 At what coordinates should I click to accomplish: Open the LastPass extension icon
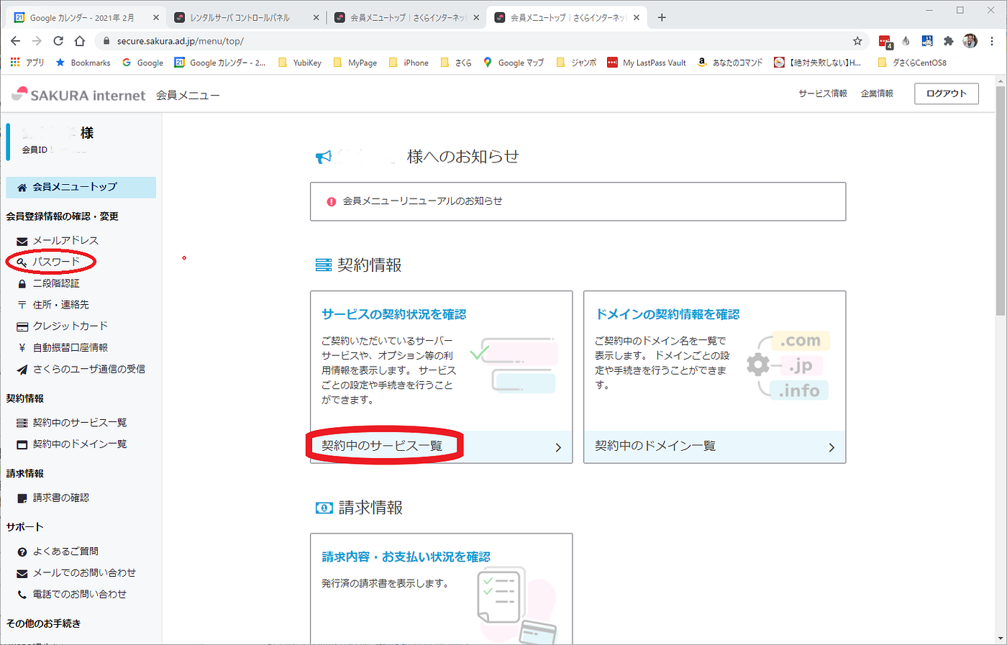pyautogui.click(x=885, y=42)
